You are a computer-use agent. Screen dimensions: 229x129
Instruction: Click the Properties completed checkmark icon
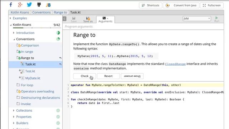point(58,117)
